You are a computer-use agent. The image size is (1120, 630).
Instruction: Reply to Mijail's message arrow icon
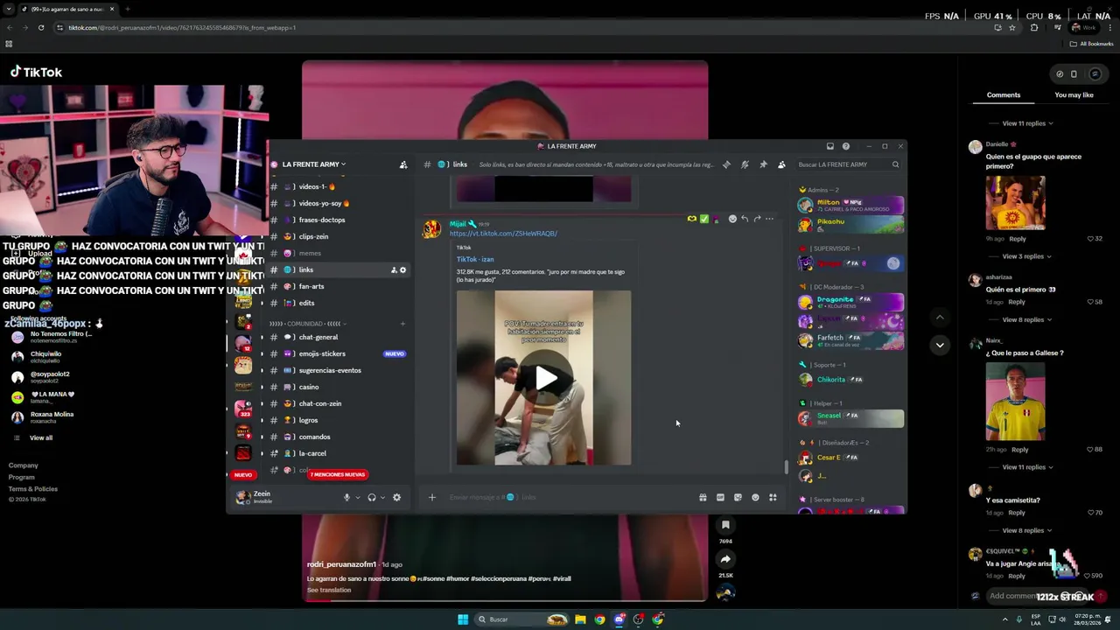tap(745, 219)
